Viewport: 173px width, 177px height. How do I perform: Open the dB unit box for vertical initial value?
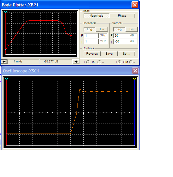[x=132, y=41]
